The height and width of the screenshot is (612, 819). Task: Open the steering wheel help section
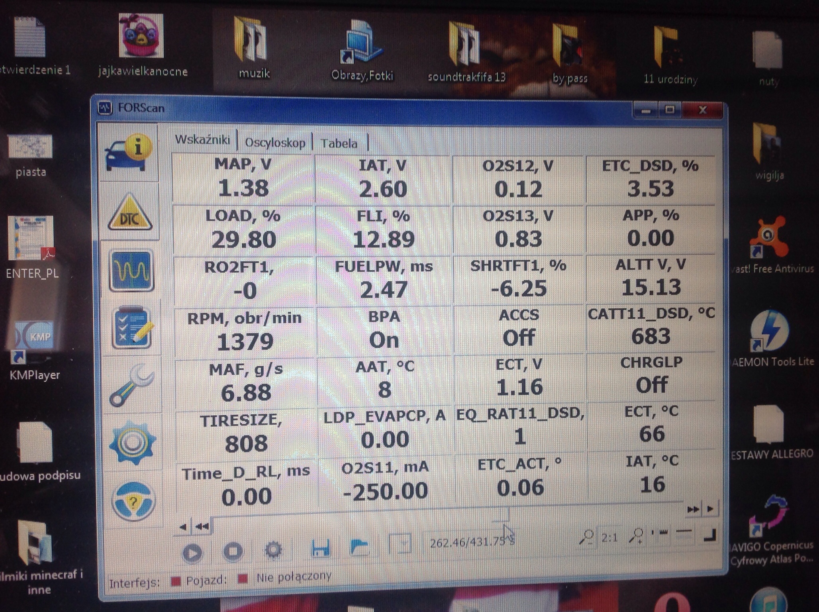point(133,501)
